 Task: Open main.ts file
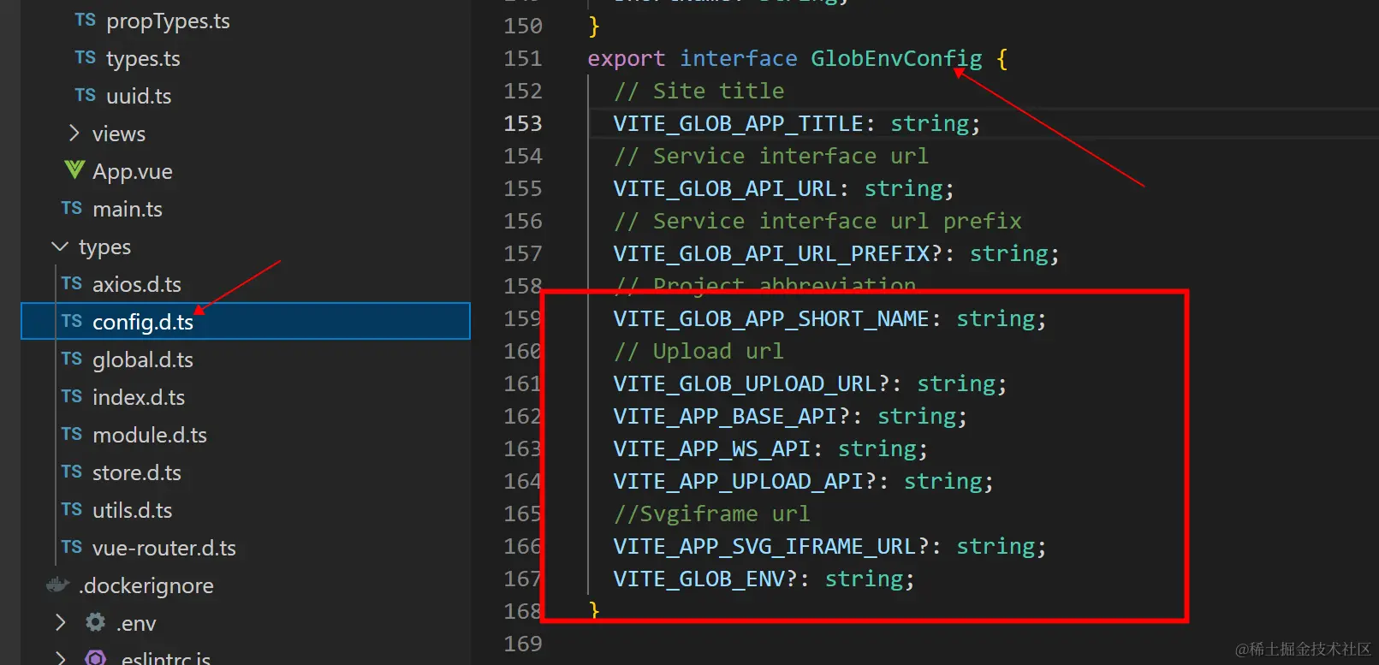pos(128,210)
